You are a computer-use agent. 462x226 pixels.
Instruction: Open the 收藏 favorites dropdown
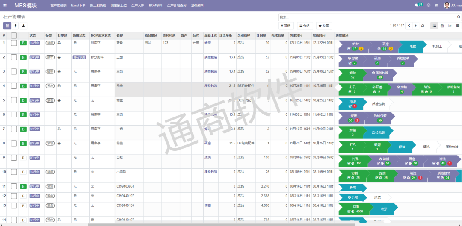pyautogui.click(x=323, y=26)
